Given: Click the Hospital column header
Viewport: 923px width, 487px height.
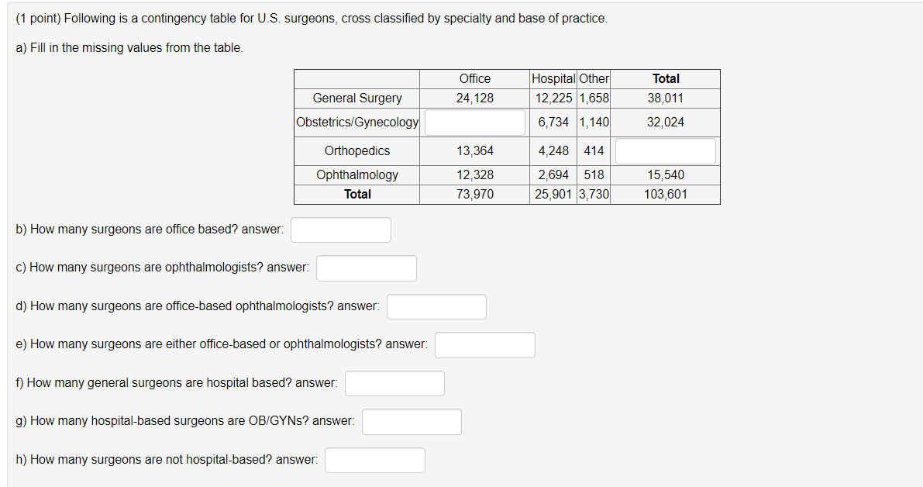Looking at the screenshot, I should click(x=554, y=79).
